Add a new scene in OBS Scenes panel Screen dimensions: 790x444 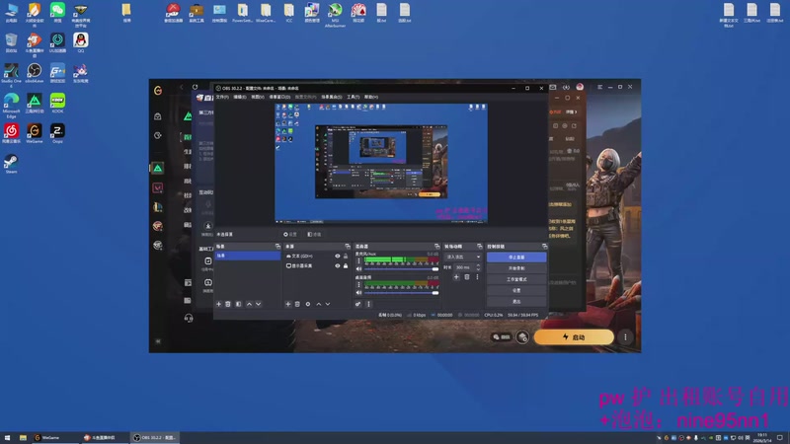click(218, 304)
